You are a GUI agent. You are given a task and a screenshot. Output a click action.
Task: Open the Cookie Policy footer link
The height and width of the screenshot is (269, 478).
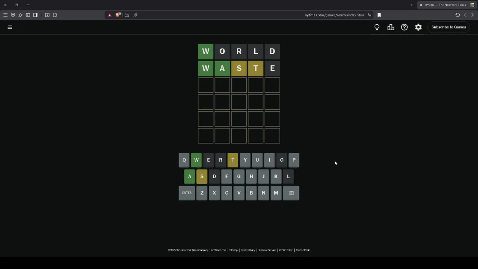286,250
